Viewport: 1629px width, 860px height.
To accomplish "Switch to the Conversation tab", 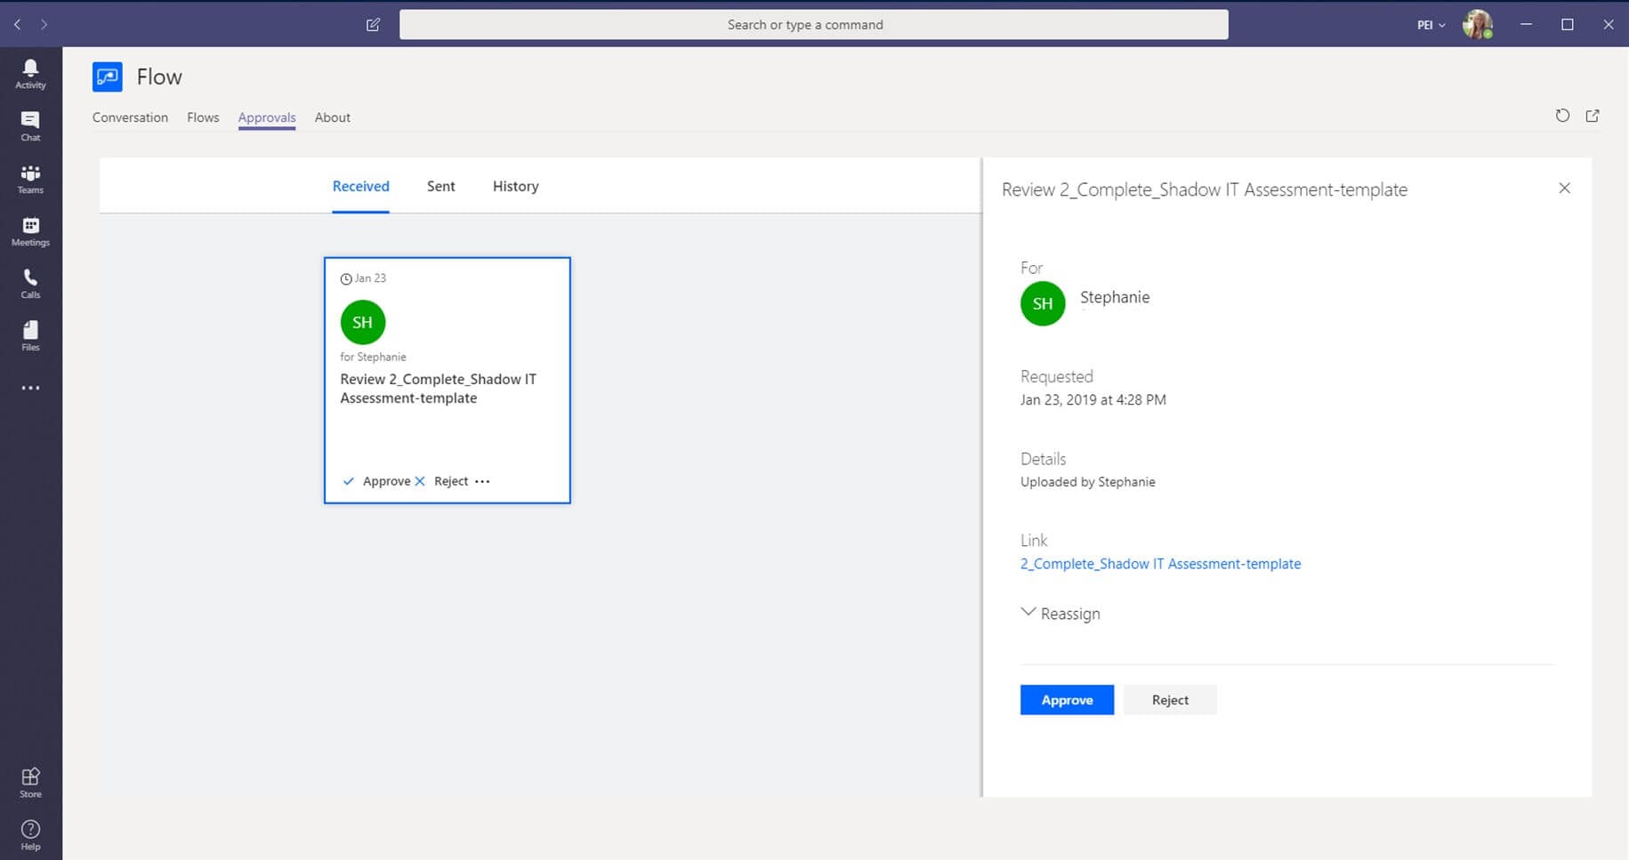I will (x=130, y=117).
